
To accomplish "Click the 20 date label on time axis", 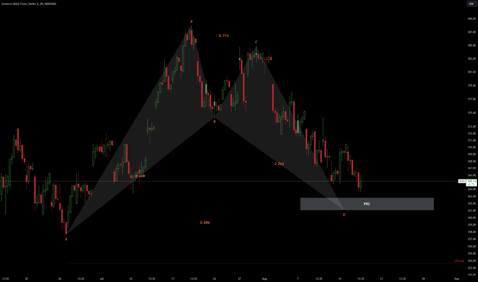I will (x=26, y=278).
